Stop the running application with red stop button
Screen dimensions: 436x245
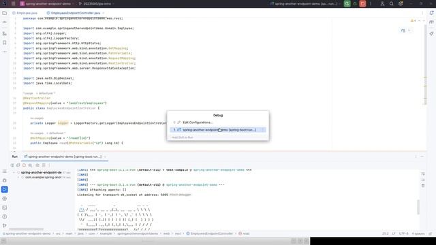362,4
